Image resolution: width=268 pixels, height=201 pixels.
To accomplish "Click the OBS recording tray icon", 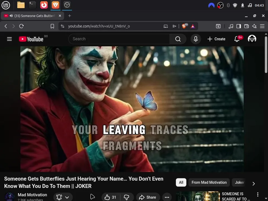I will point(220,5).
